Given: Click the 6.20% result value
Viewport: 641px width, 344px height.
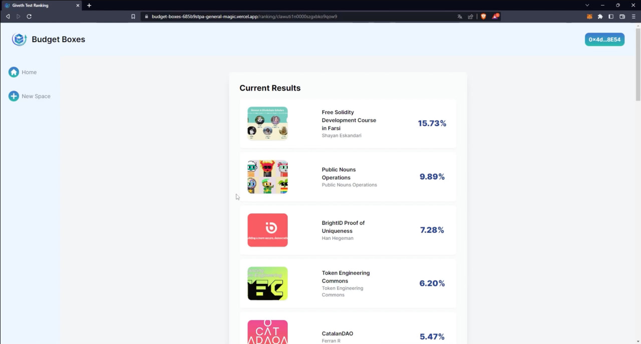Looking at the screenshot, I should click(432, 283).
